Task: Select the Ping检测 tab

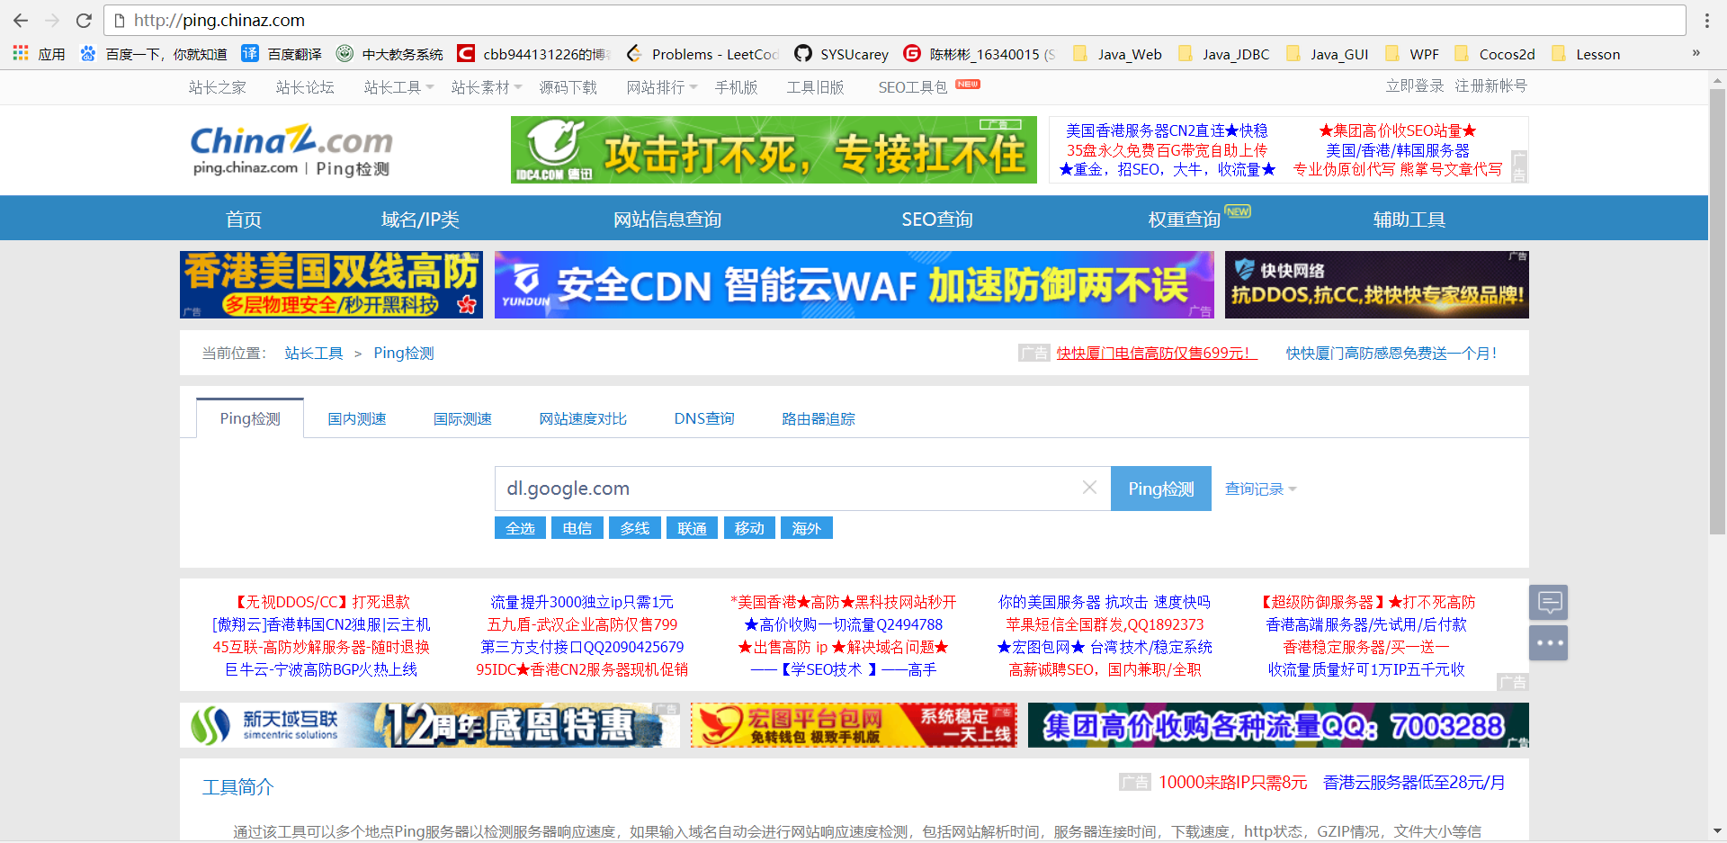Action: tap(250, 418)
